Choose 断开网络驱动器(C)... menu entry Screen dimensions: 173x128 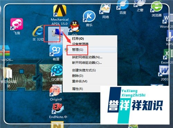87,63
